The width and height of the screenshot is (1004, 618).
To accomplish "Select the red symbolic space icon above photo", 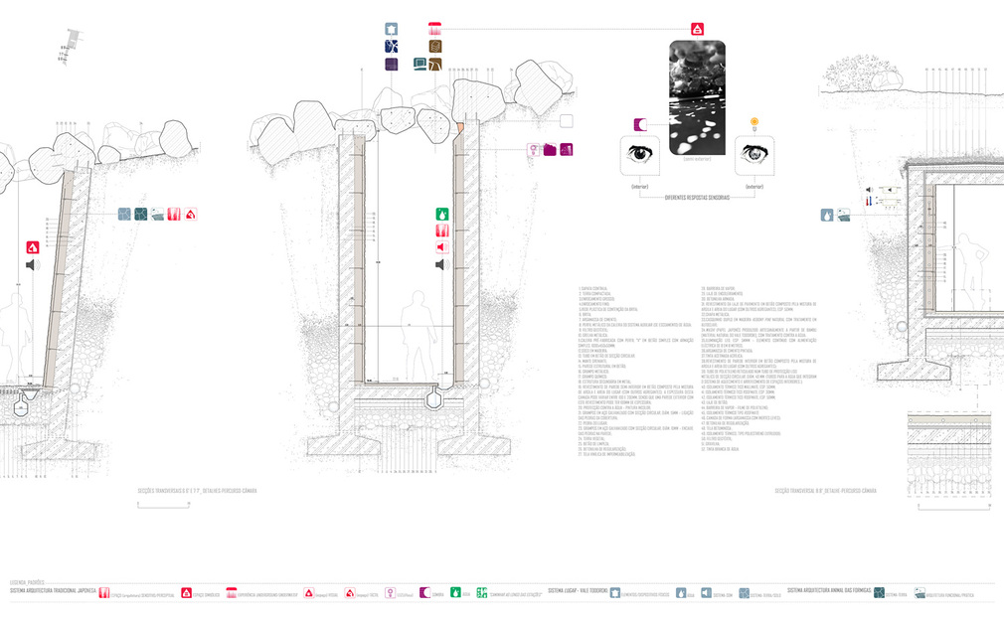I will tap(697, 29).
